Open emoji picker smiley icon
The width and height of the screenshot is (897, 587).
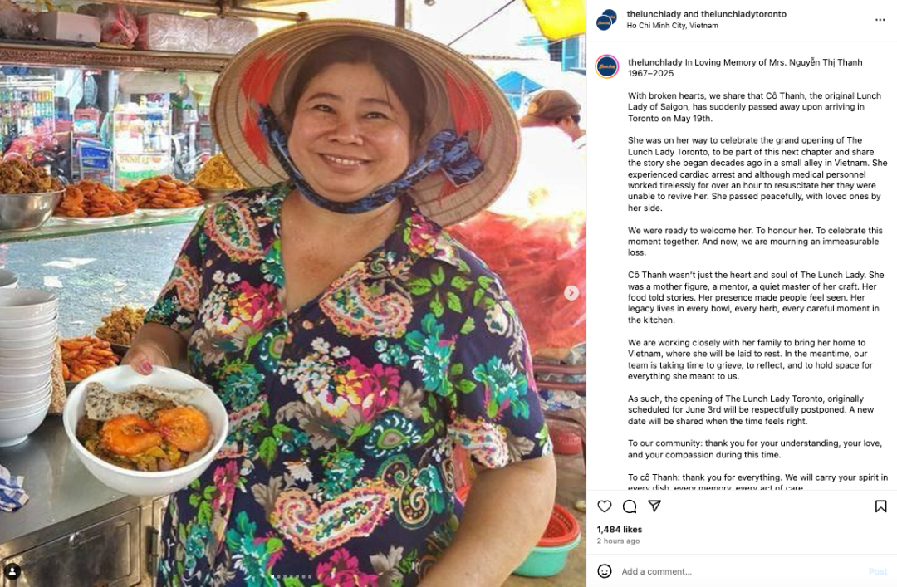tap(604, 571)
